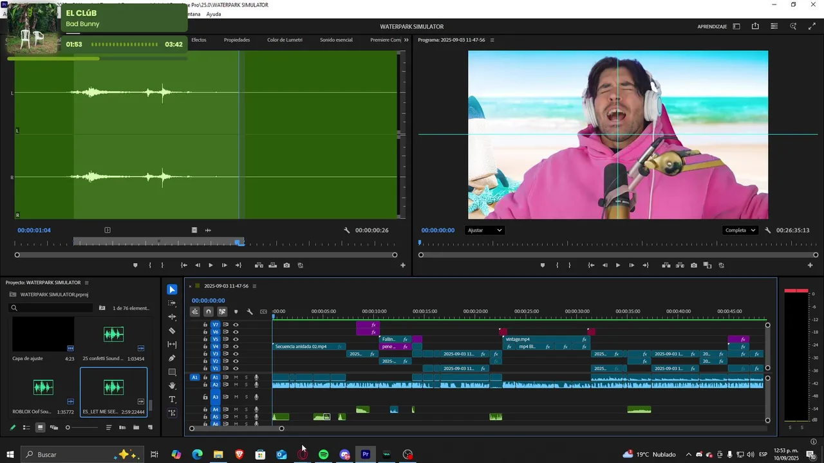Hide track V7 output eye
824x463 pixels.
coord(236,325)
